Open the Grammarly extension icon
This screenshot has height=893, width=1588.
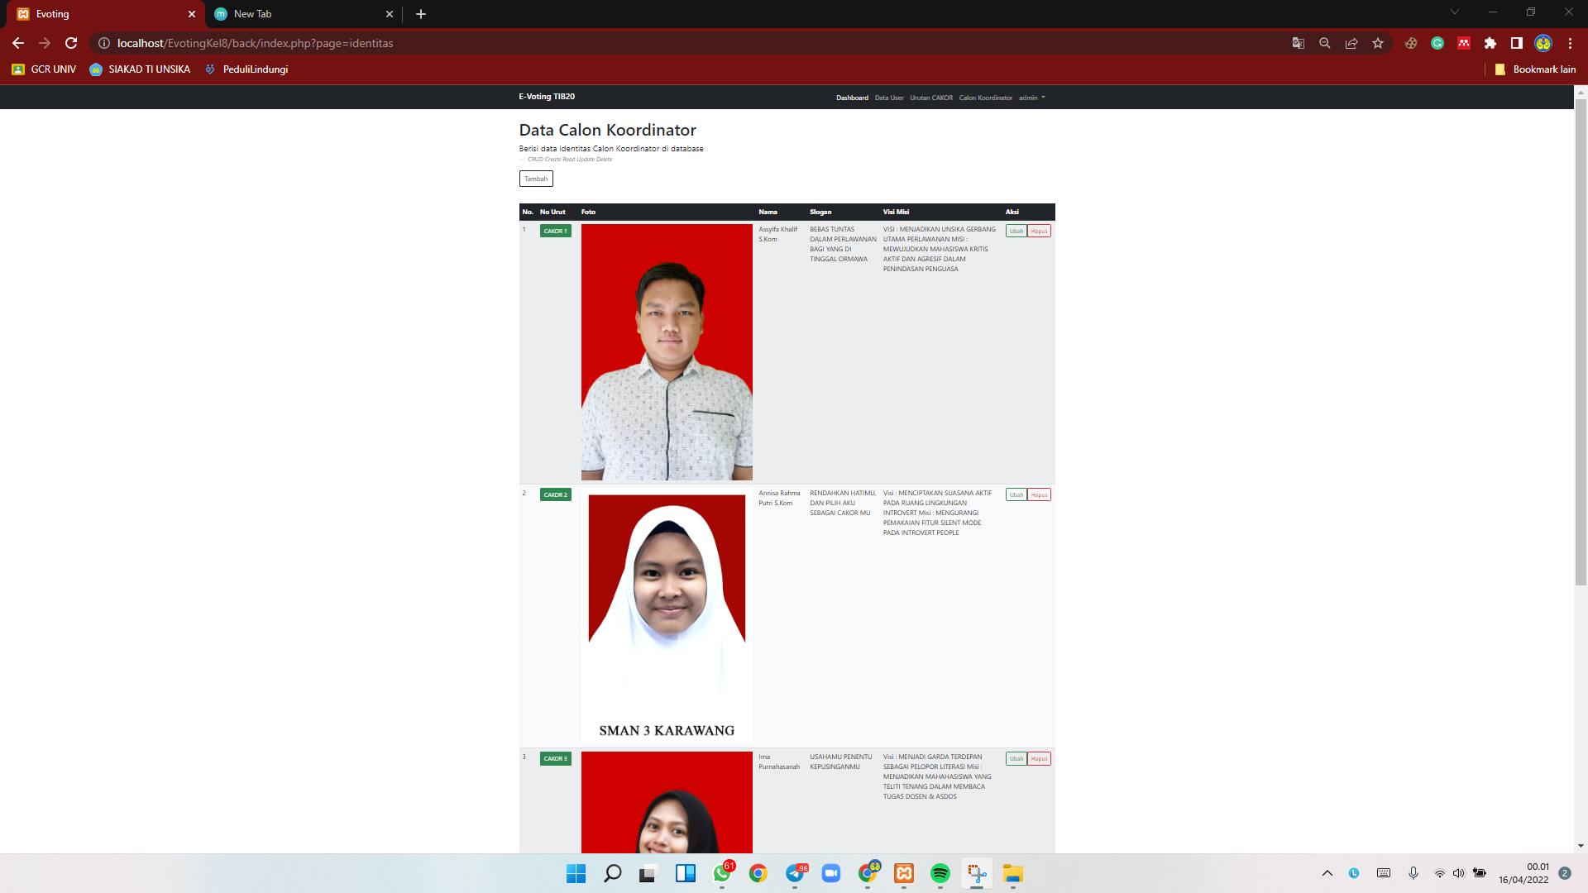[1437, 43]
